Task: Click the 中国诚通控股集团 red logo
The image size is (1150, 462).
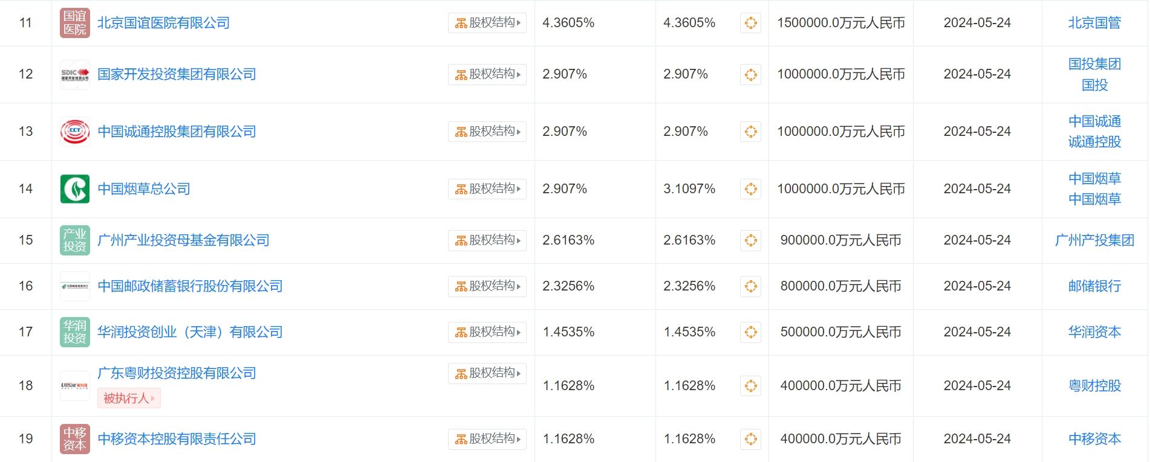Action: [x=75, y=132]
